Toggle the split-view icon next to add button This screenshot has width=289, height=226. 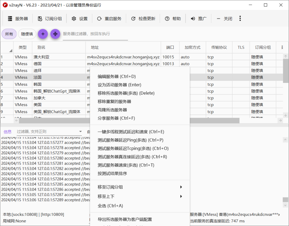(55, 34)
